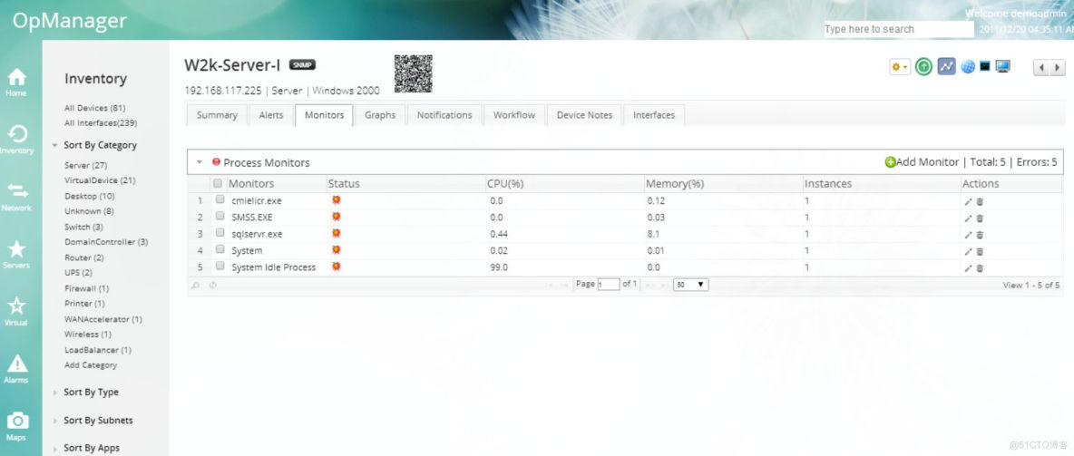1074x456 pixels.
Task: Toggle the select-all Monitors header checkbox
Action: (217, 184)
